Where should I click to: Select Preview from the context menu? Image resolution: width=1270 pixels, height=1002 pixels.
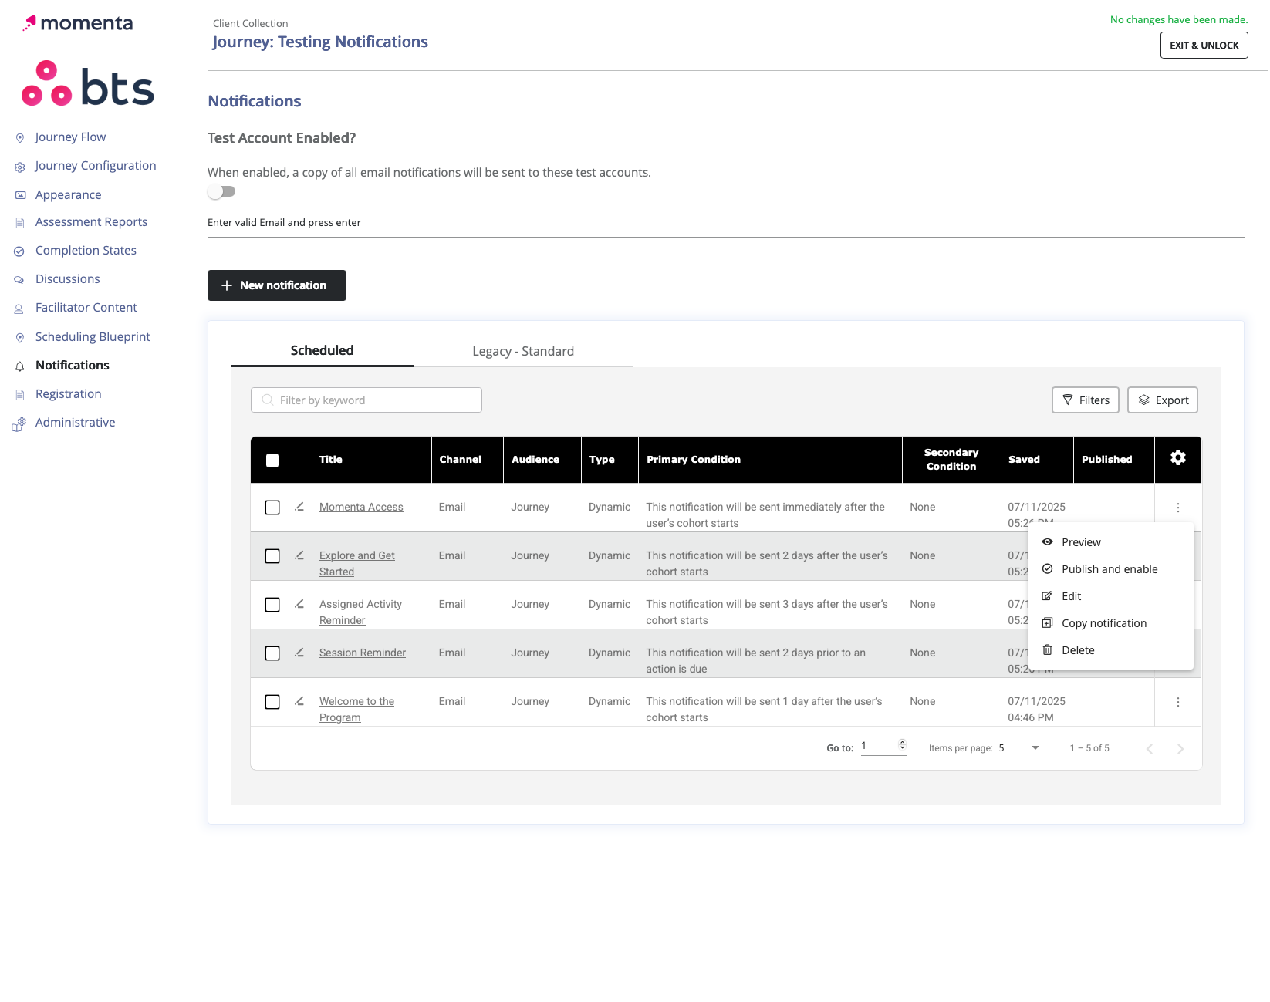(x=1111, y=542)
